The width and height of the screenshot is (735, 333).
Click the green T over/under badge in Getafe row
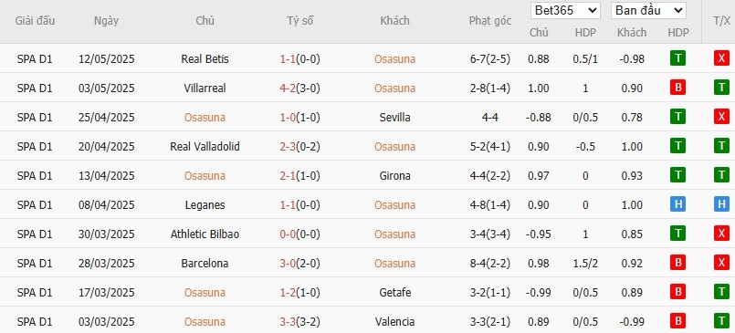point(721,292)
